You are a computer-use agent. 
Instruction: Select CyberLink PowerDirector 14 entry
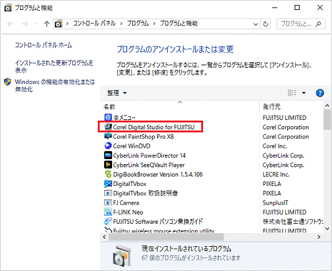tap(149, 155)
